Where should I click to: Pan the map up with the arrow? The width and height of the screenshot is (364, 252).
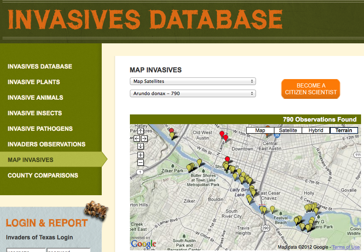click(x=140, y=131)
